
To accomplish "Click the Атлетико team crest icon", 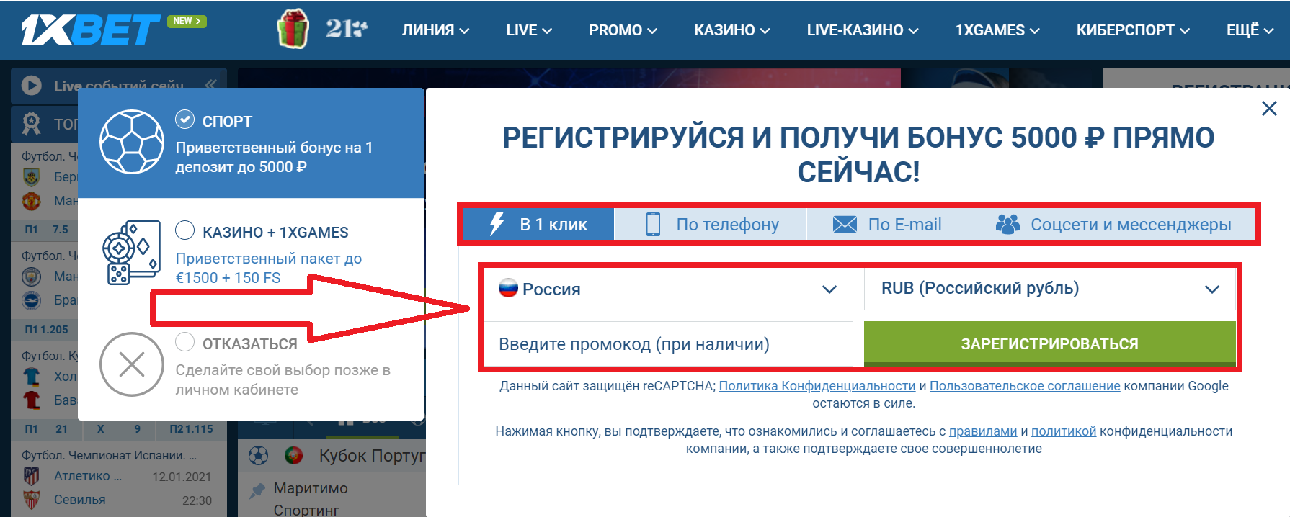I will [31, 476].
